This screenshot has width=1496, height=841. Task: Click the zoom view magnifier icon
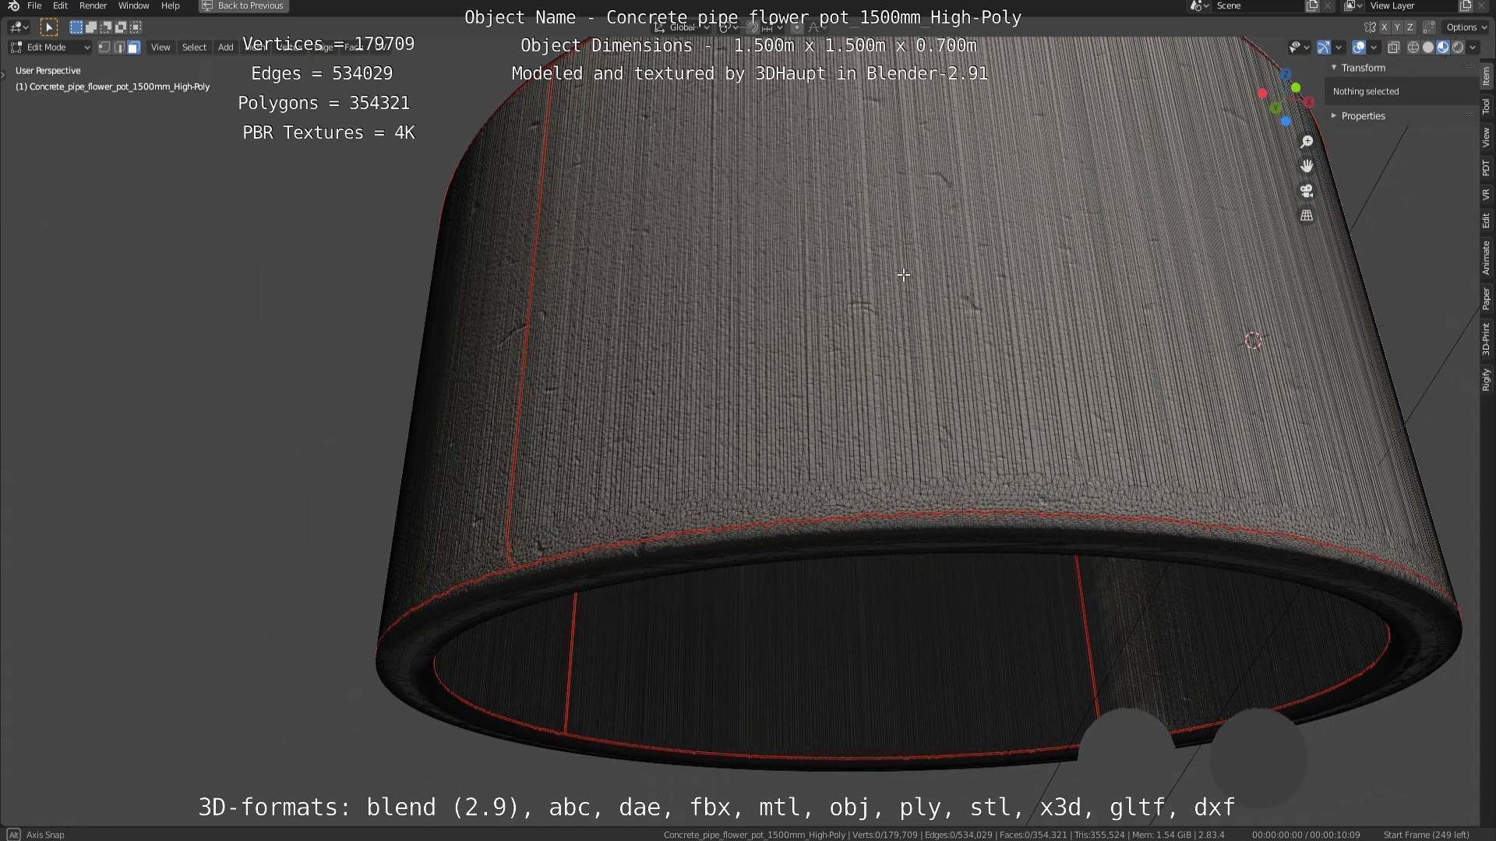pos(1307,142)
